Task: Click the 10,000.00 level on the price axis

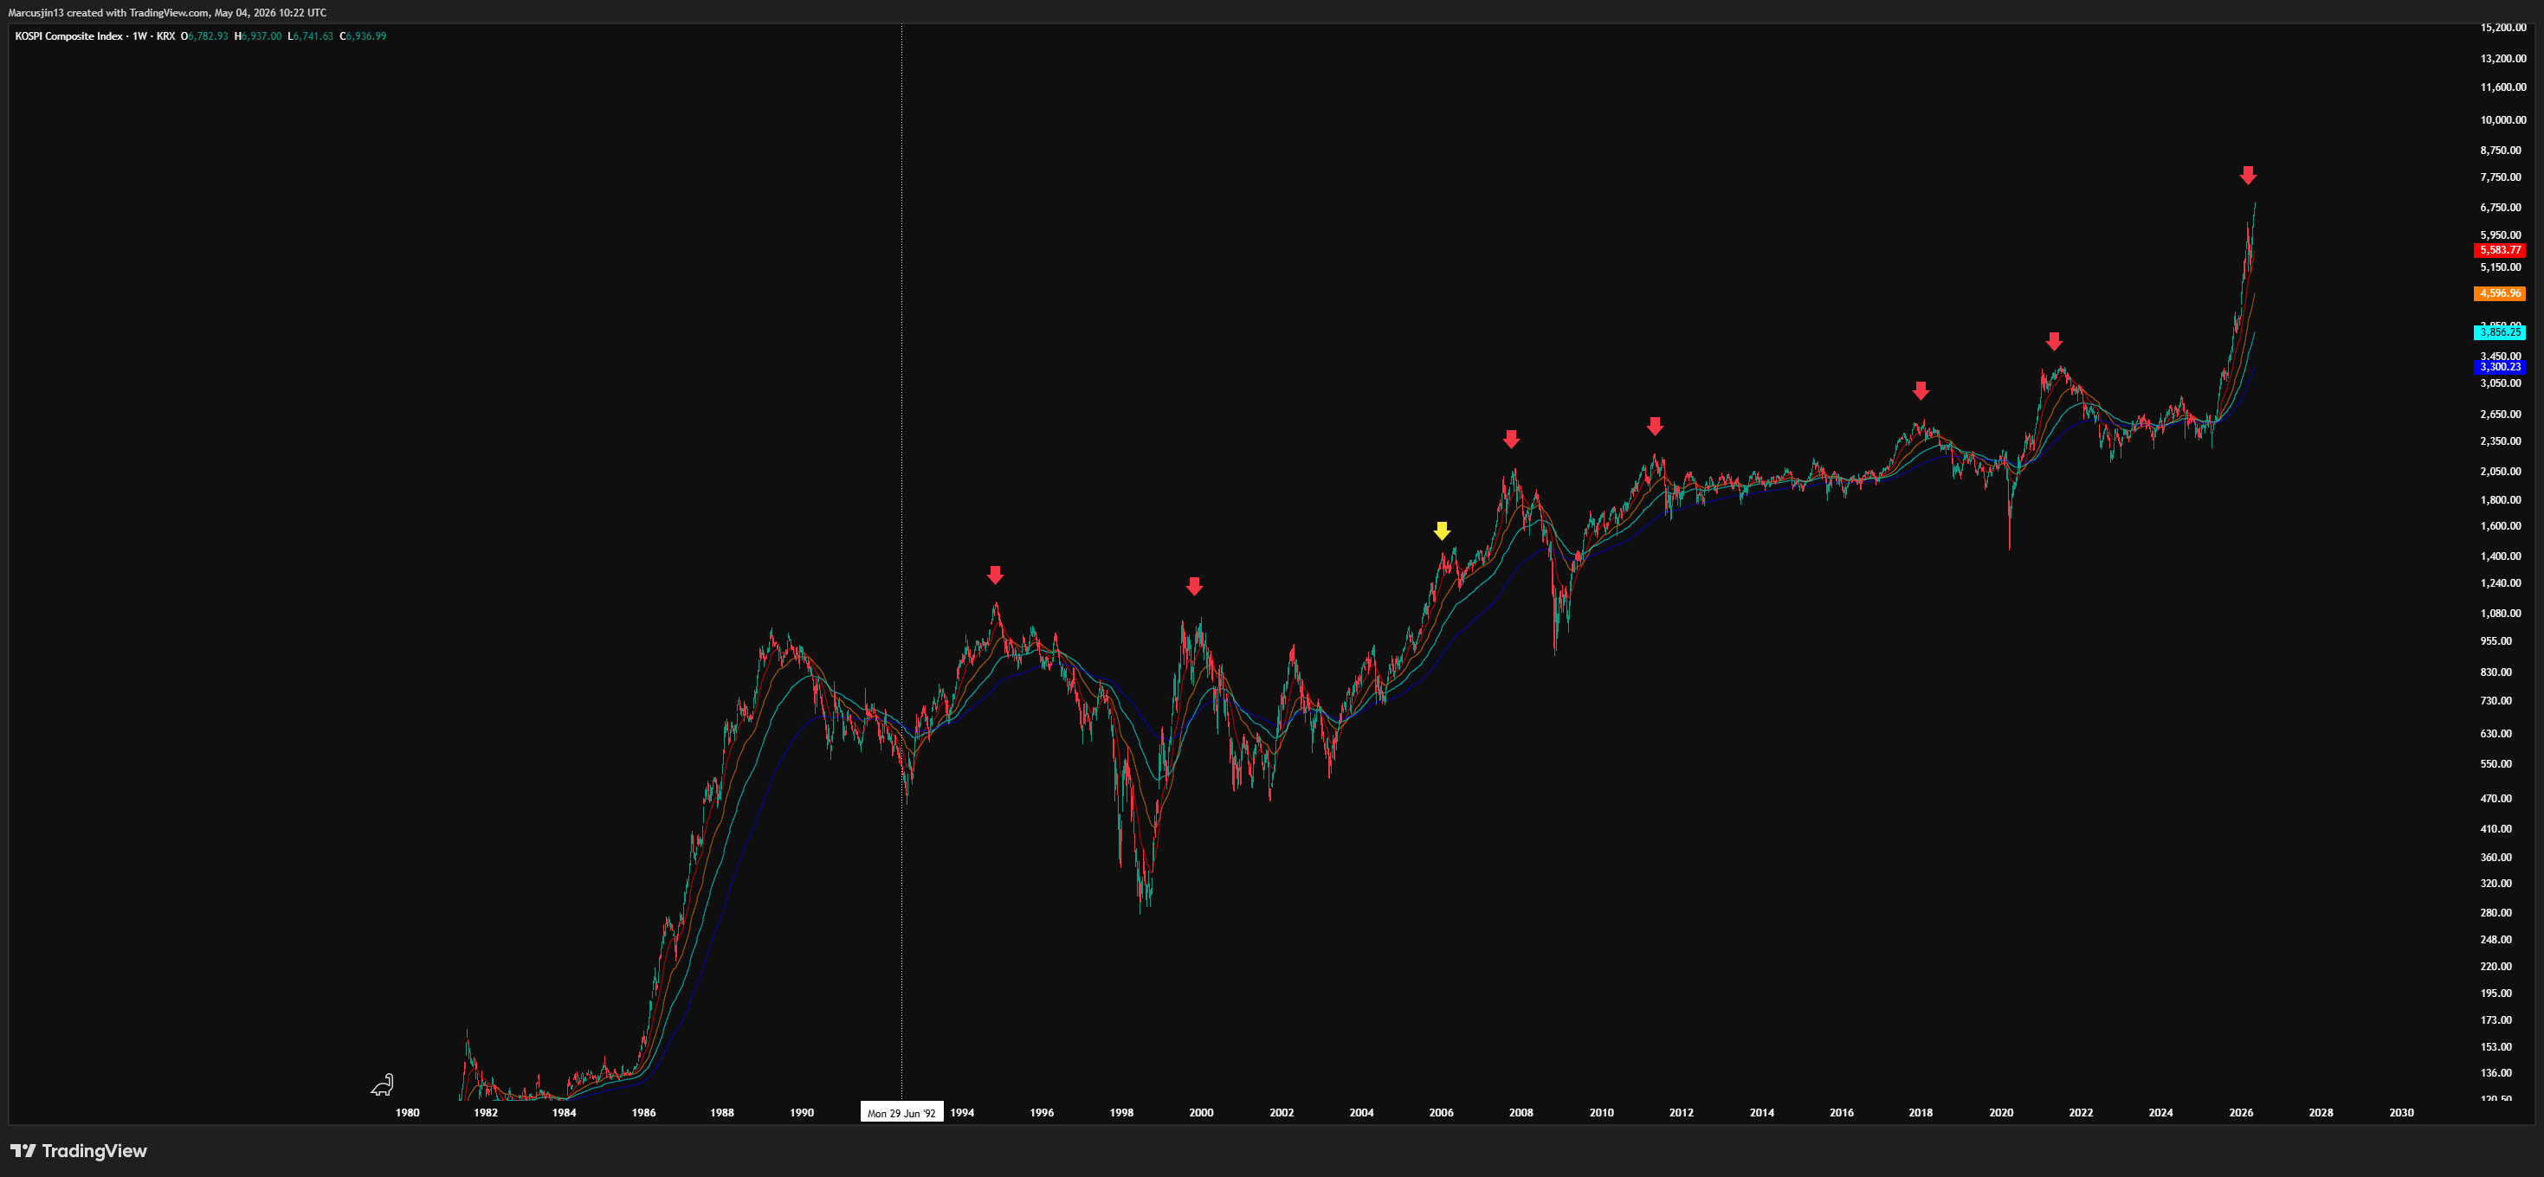Action: [2502, 120]
